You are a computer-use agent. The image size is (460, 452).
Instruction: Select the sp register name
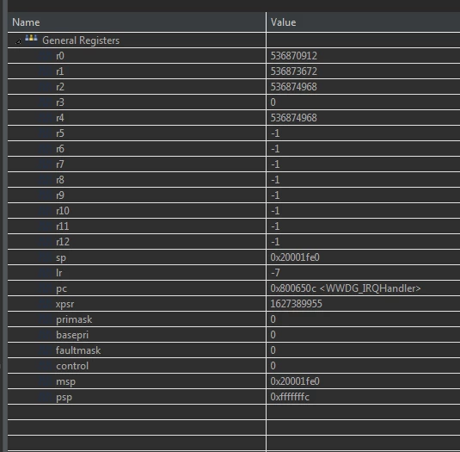pyautogui.click(x=61, y=258)
